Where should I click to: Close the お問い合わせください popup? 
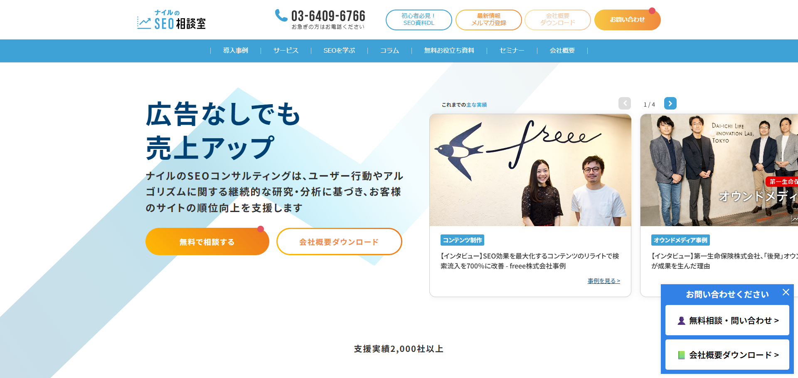pyautogui.click(x=786, y=292)
